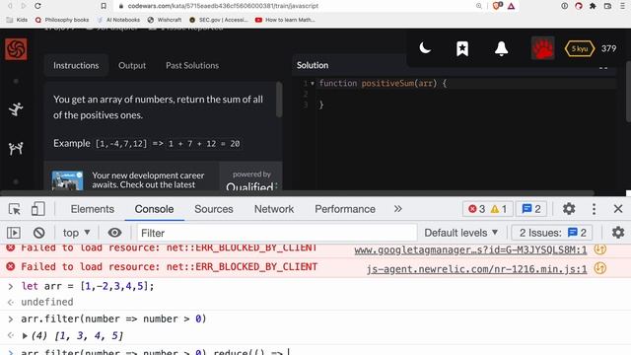Open zoom magnifier icon in address bar
Image resolution: width=631 pixels, height=355 pixels.
coord(478,6)
